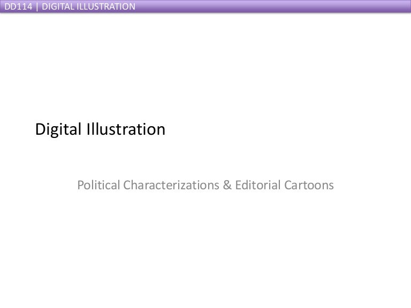Image resolution: width=411 pixels, height=308 pixels.
Task: Click blank slide area below the subtitle
Action: pos(205,246)
